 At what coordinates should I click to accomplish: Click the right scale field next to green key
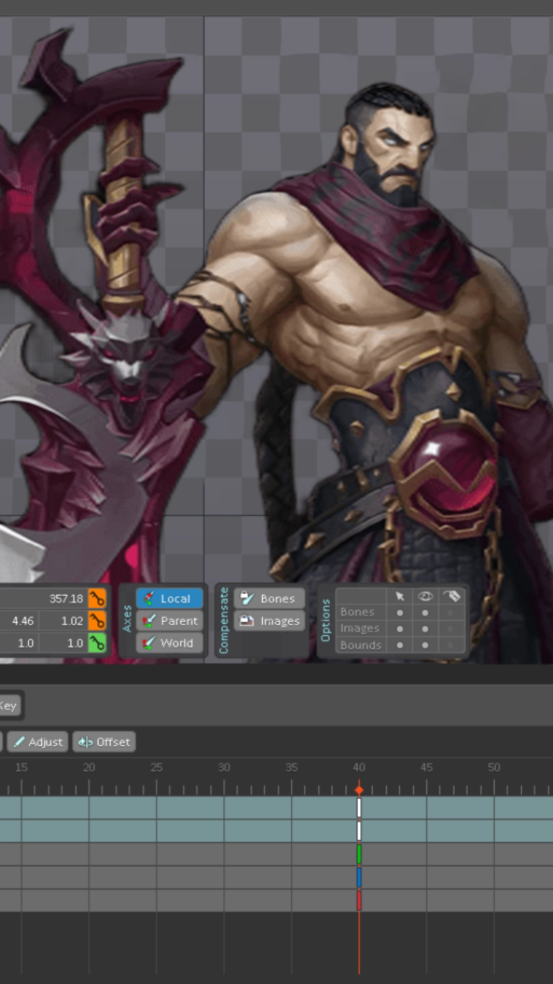[x=63, y=643]
